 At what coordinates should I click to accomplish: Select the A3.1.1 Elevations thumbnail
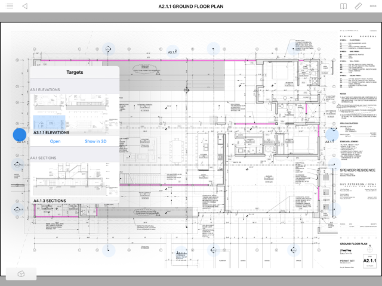point(75,111)
